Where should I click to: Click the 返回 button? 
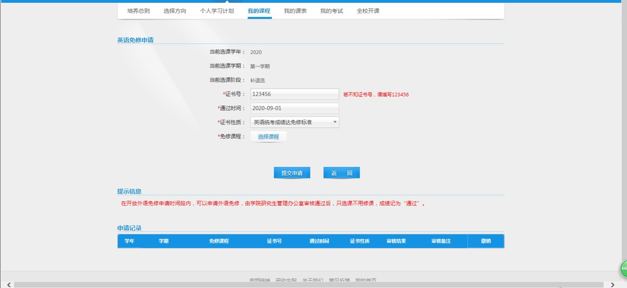coord(341,173)
